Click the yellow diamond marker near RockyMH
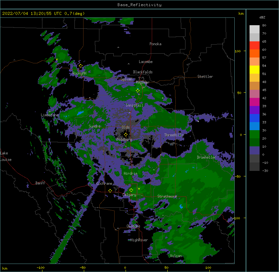Screen dimensions: 279x272 pyautogui.click(x=81, y=66)
